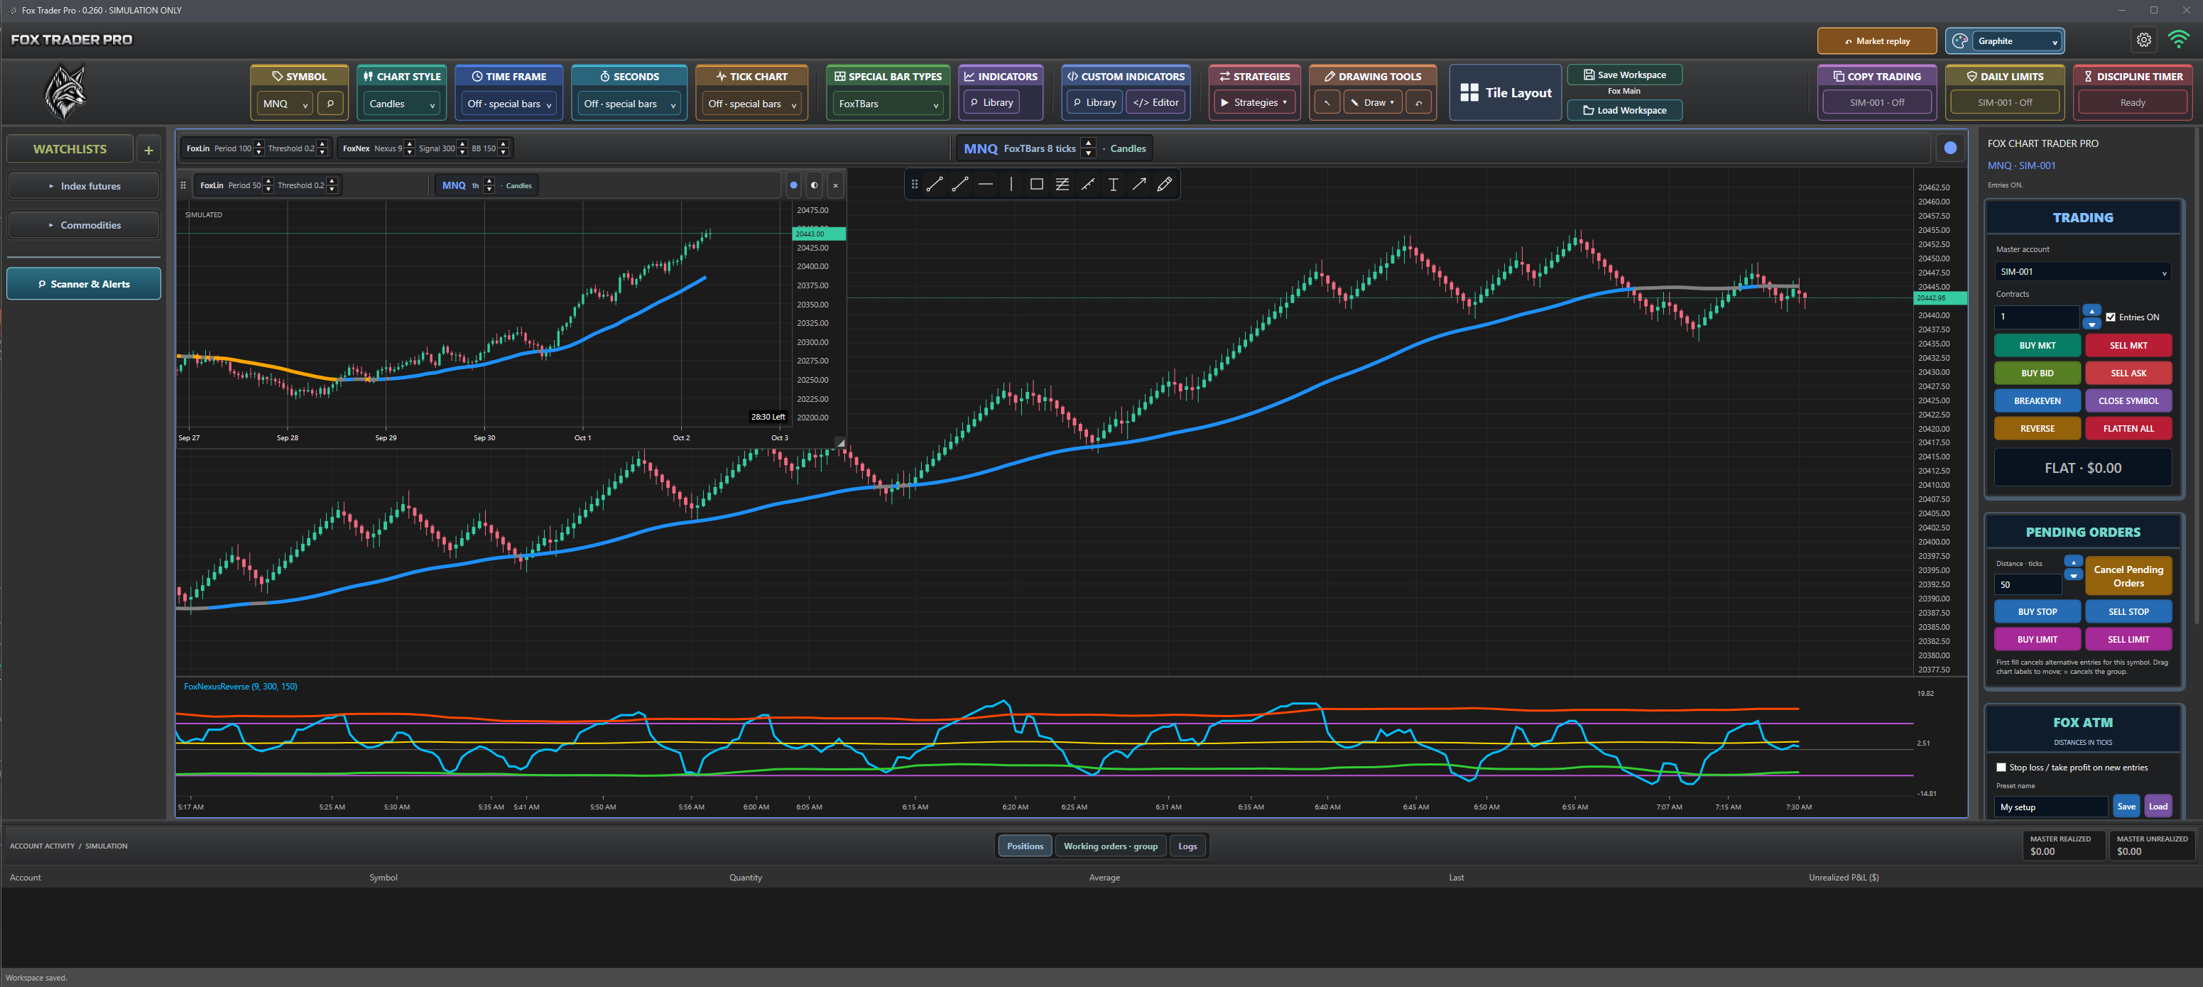Click the Fox Trader Pro fox logo
The width and height of the screenshot is (2203, 987).
click(65, 92)
